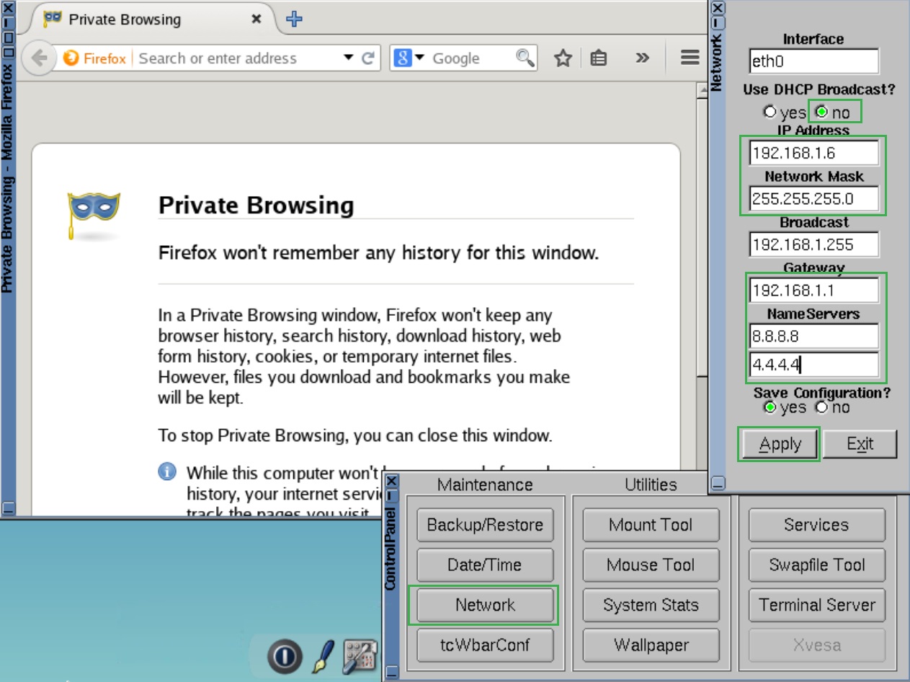Viewport: 910px width, 682px height.
Task: Open Wallpaper utility
Action: tap(651, 645)
